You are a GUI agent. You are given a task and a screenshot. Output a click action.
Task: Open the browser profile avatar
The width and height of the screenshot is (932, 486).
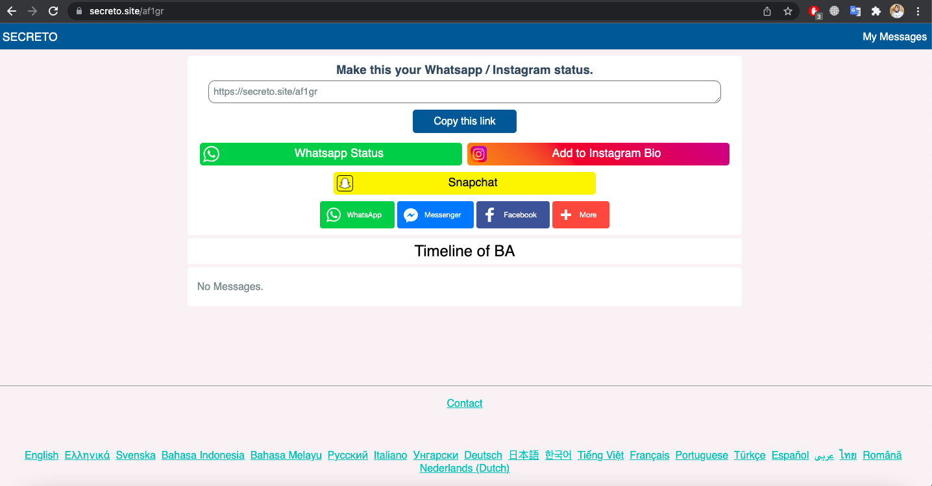(896, 10)
